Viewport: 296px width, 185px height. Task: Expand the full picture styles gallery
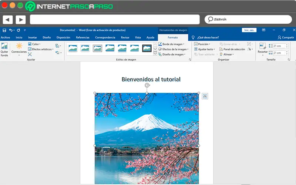(155, 54)
